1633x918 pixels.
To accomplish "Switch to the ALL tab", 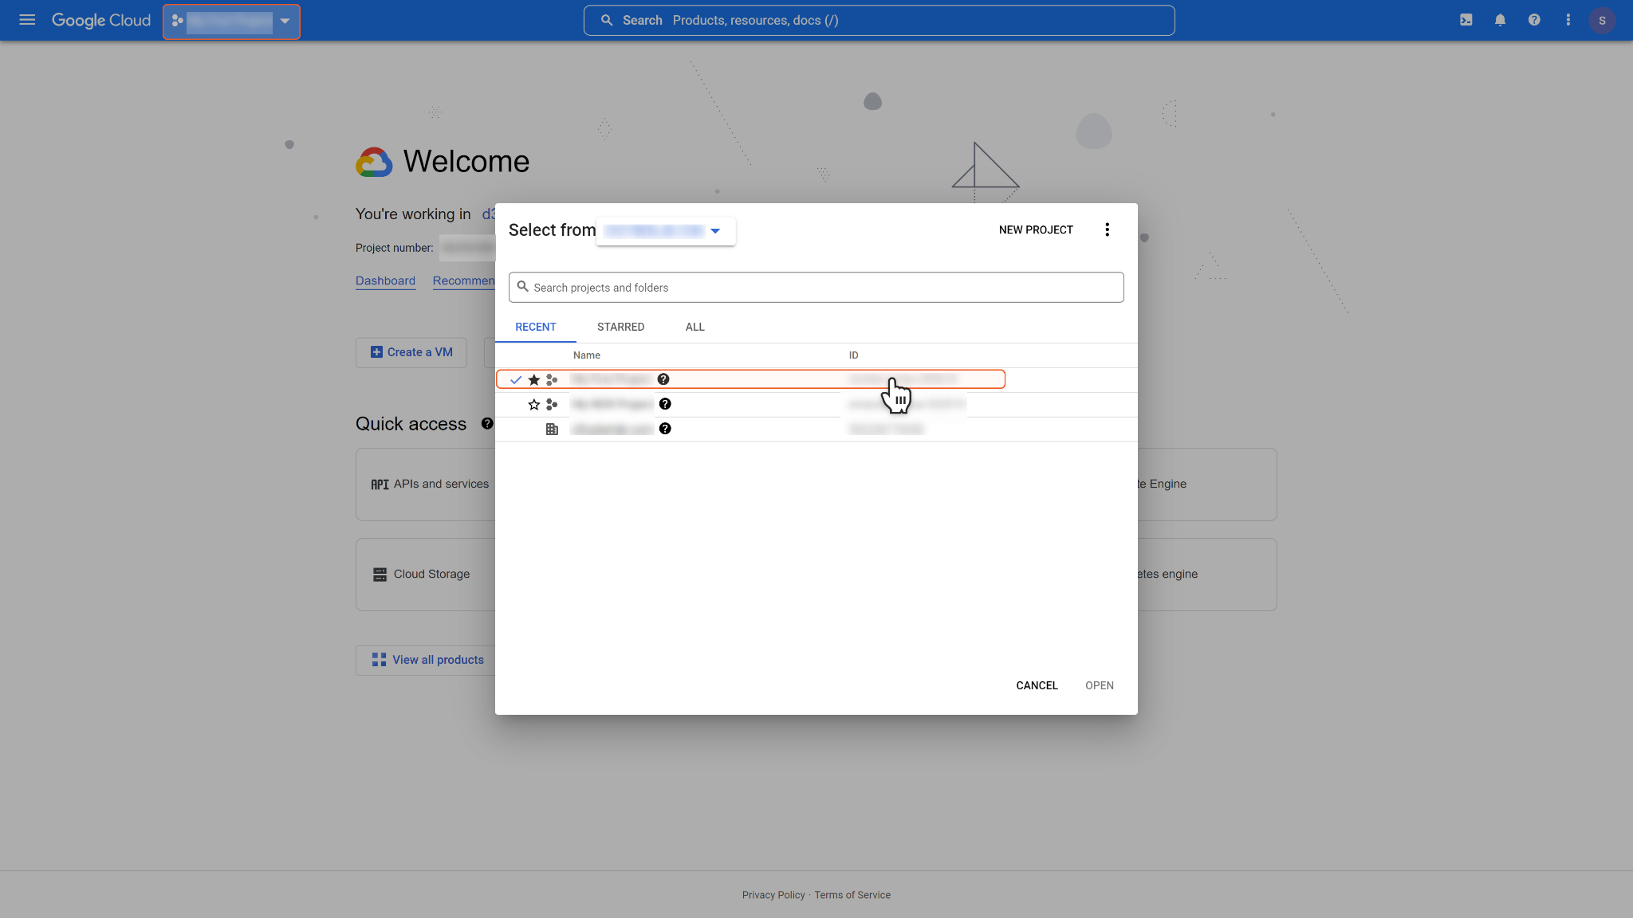I will pos(695,327).
